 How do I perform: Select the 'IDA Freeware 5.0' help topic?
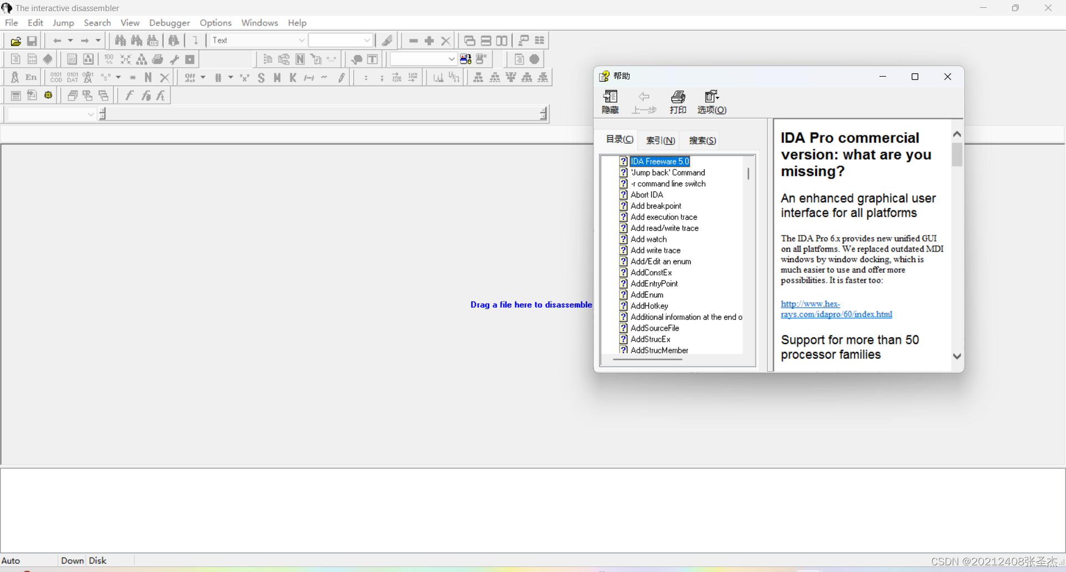click(x=660, y=162)
